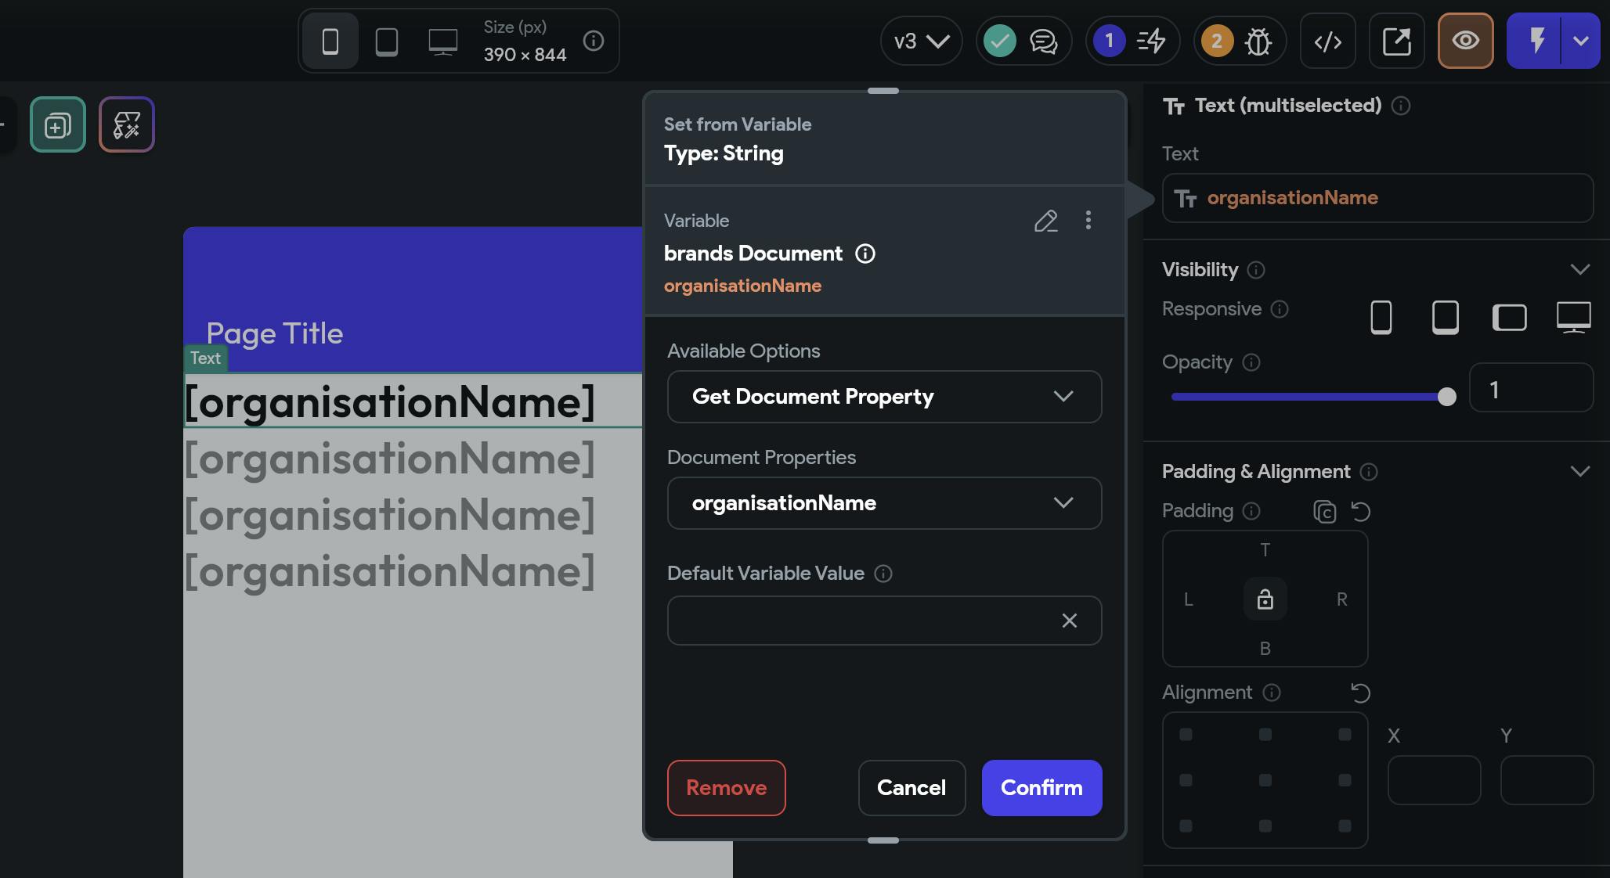Image resolution: width=1610 pixels, height=878 pixels.
Task: Toggle desktop responsive visibility
Action: point(1573,317)
